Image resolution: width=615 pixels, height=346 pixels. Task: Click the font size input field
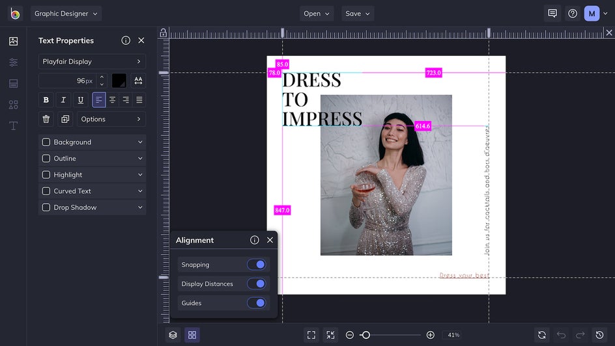pyautogui.click(x=66, y=81)
